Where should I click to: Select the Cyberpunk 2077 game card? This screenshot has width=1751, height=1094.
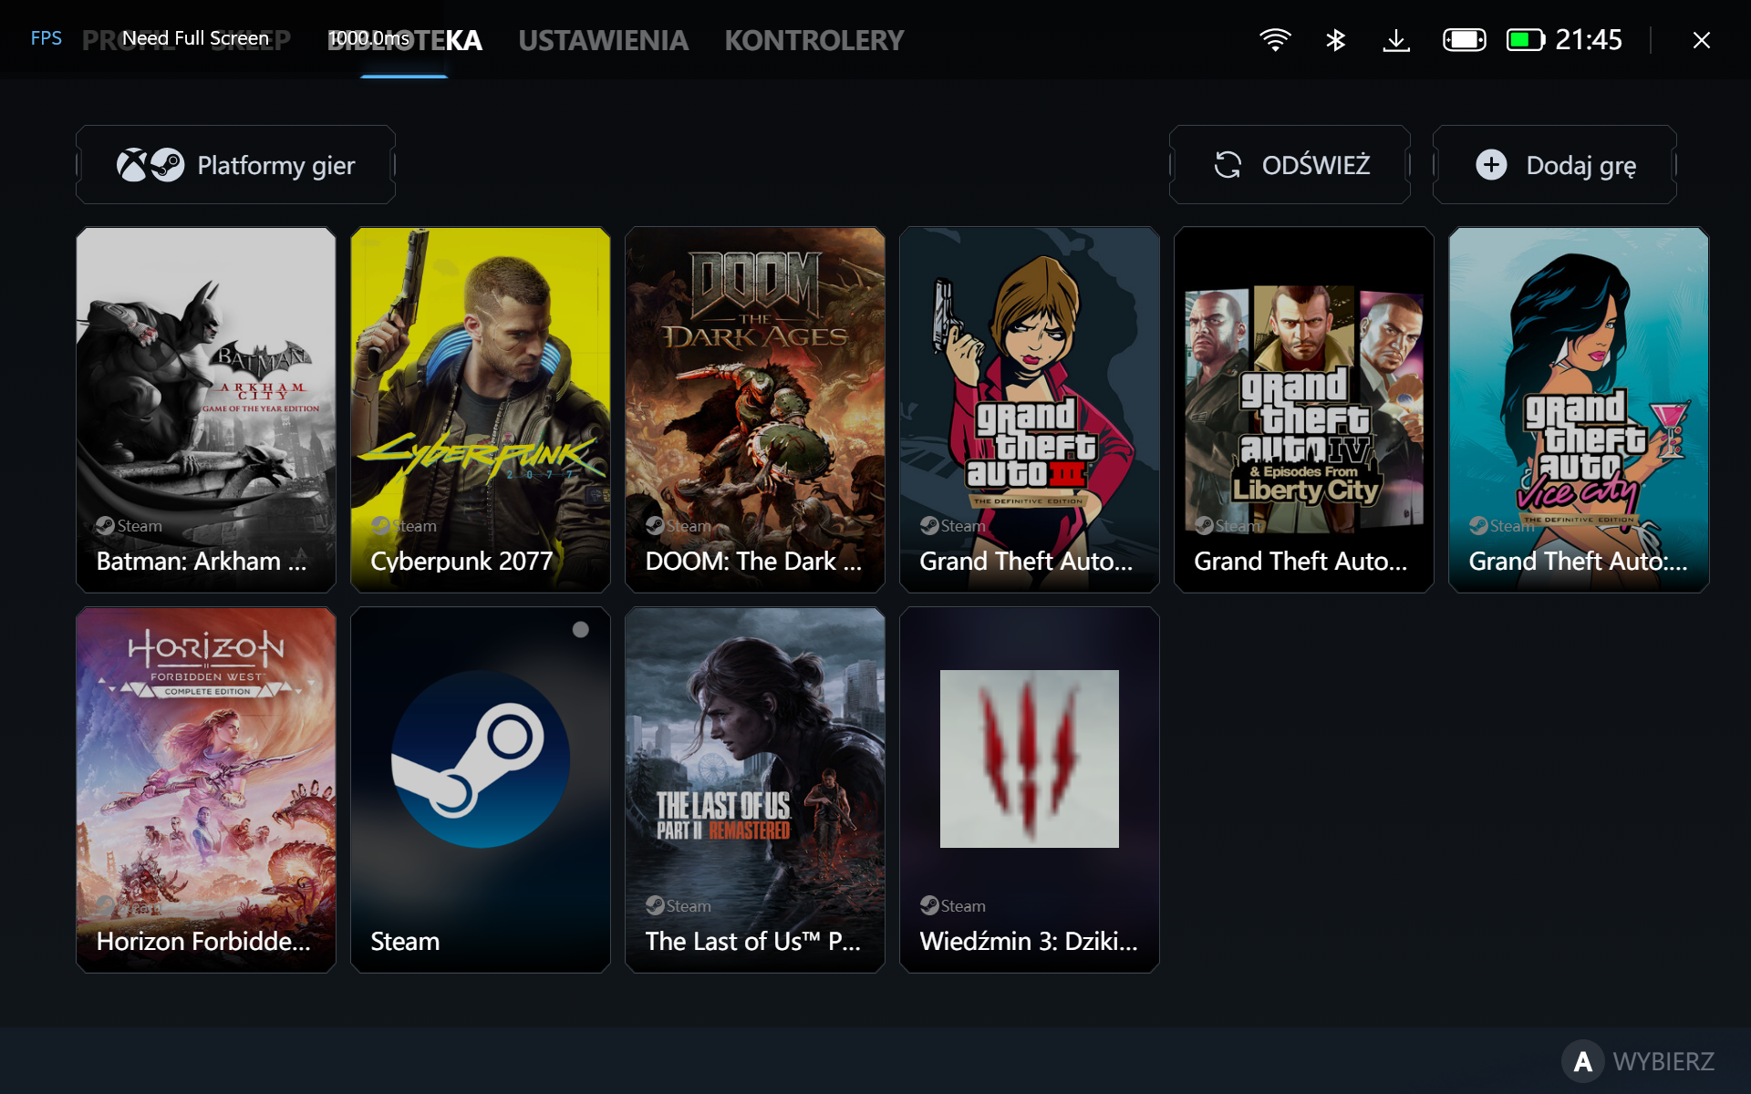coord(481,410)
